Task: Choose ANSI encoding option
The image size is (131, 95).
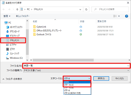Action: coord(77,82)
